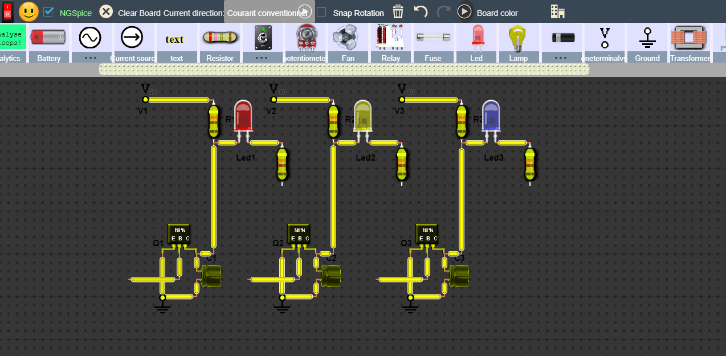Image resolution: width=726 pixels, height=356 pixels.
Task: Open the trash to delete selection
Action: 397,11
